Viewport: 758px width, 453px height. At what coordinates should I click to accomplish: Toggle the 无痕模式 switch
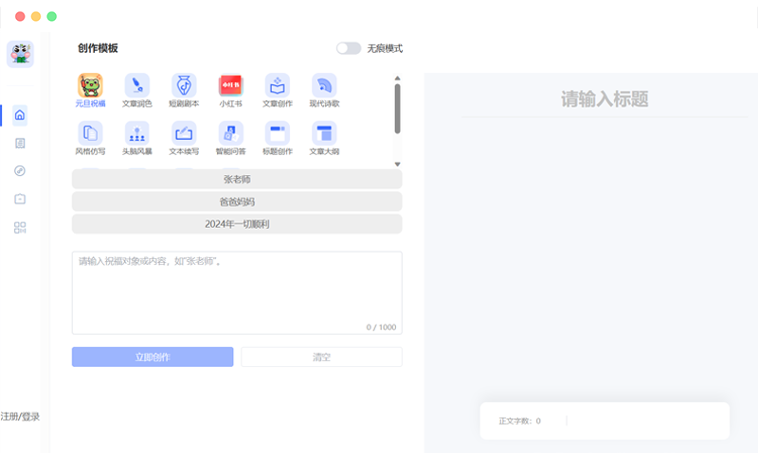pyautogui.click(x=349, y=48)
